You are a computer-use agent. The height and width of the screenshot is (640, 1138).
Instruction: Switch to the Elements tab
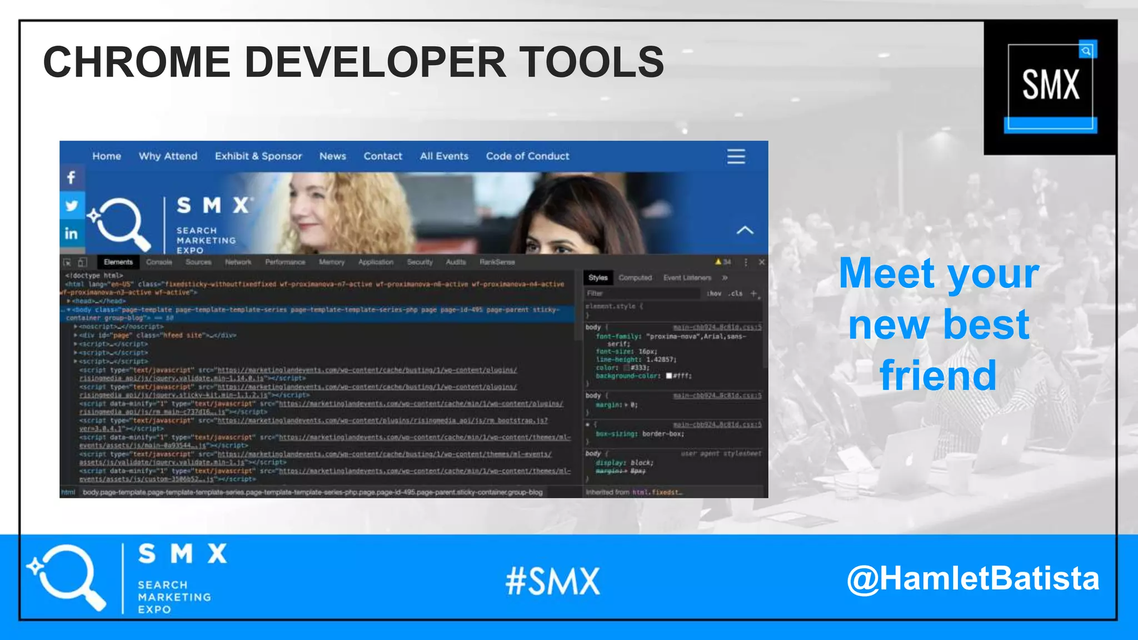click(118, 262)
